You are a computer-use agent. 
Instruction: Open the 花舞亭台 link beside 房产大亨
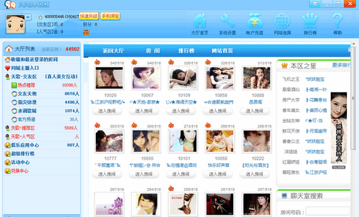[316, 100]
